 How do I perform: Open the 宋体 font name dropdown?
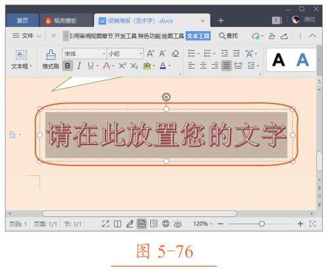[x=103, y=53]
